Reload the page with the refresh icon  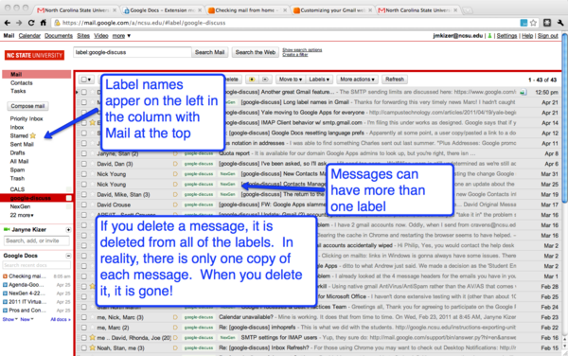coord(31,23)
